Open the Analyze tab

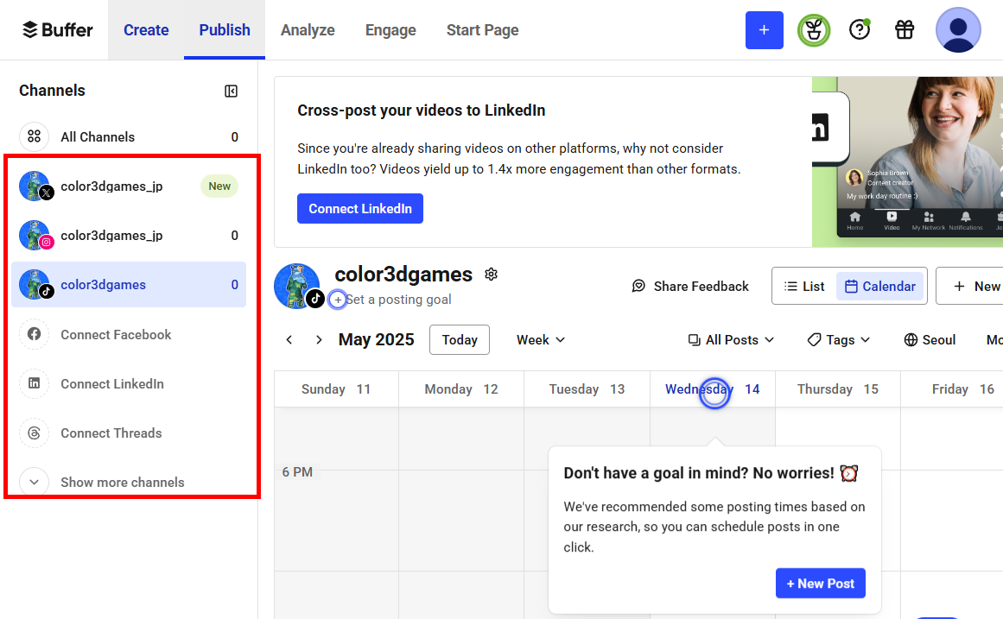point(308,30)
